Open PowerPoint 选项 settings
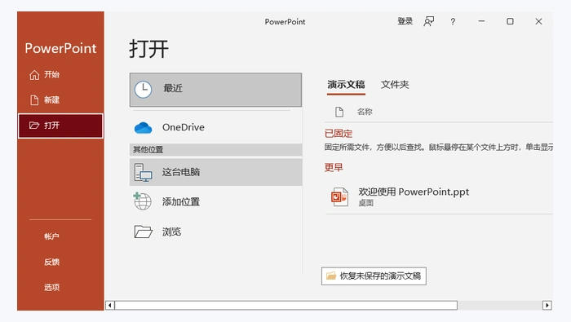This screenshot has width=571, height=322. point(51,288)
